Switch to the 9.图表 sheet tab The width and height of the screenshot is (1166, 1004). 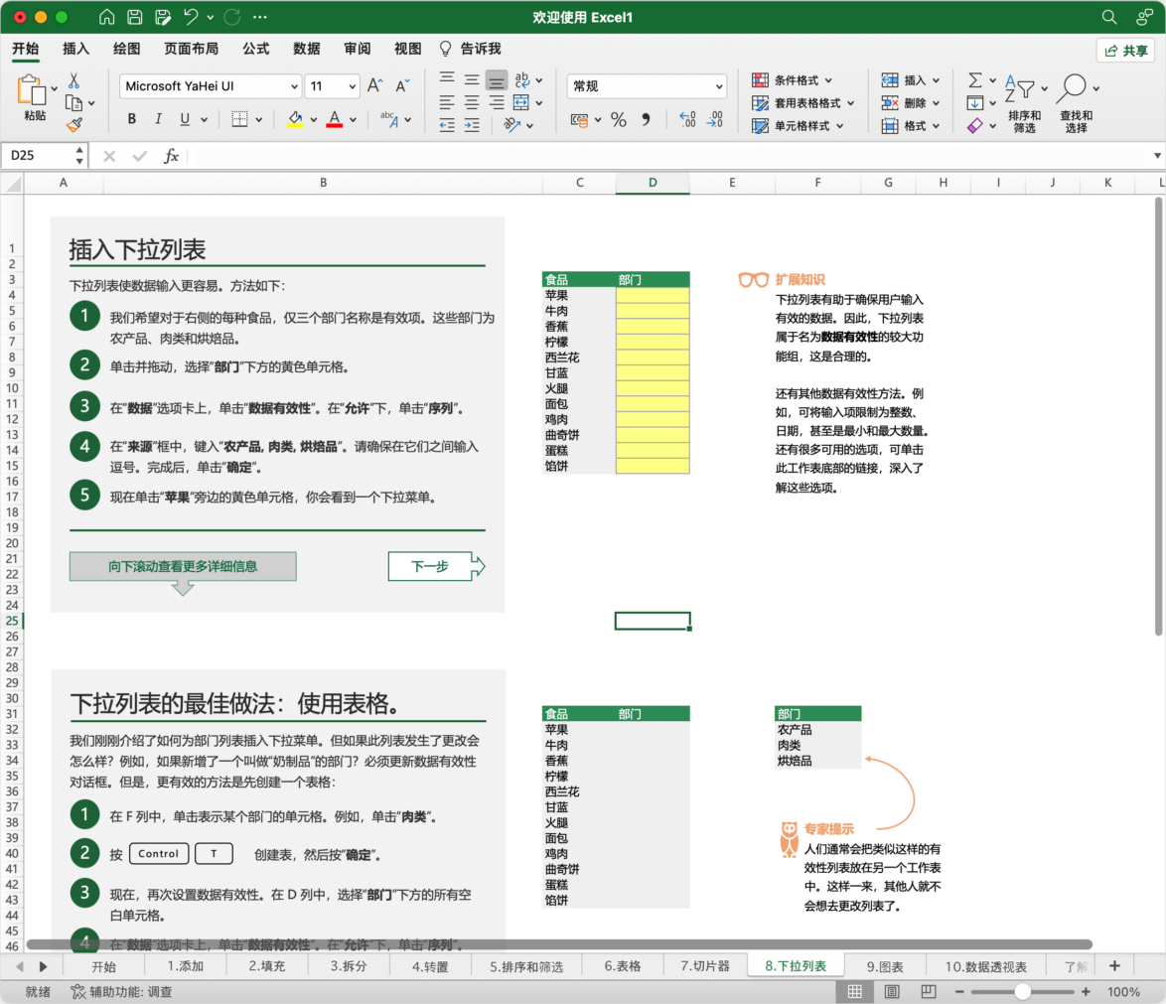point(884,966)
